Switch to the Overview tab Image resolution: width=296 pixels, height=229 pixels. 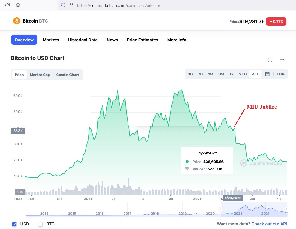tap(24, 40)
